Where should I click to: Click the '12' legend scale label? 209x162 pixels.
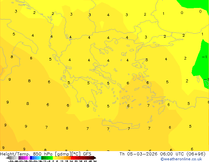(x=62, y=161)
